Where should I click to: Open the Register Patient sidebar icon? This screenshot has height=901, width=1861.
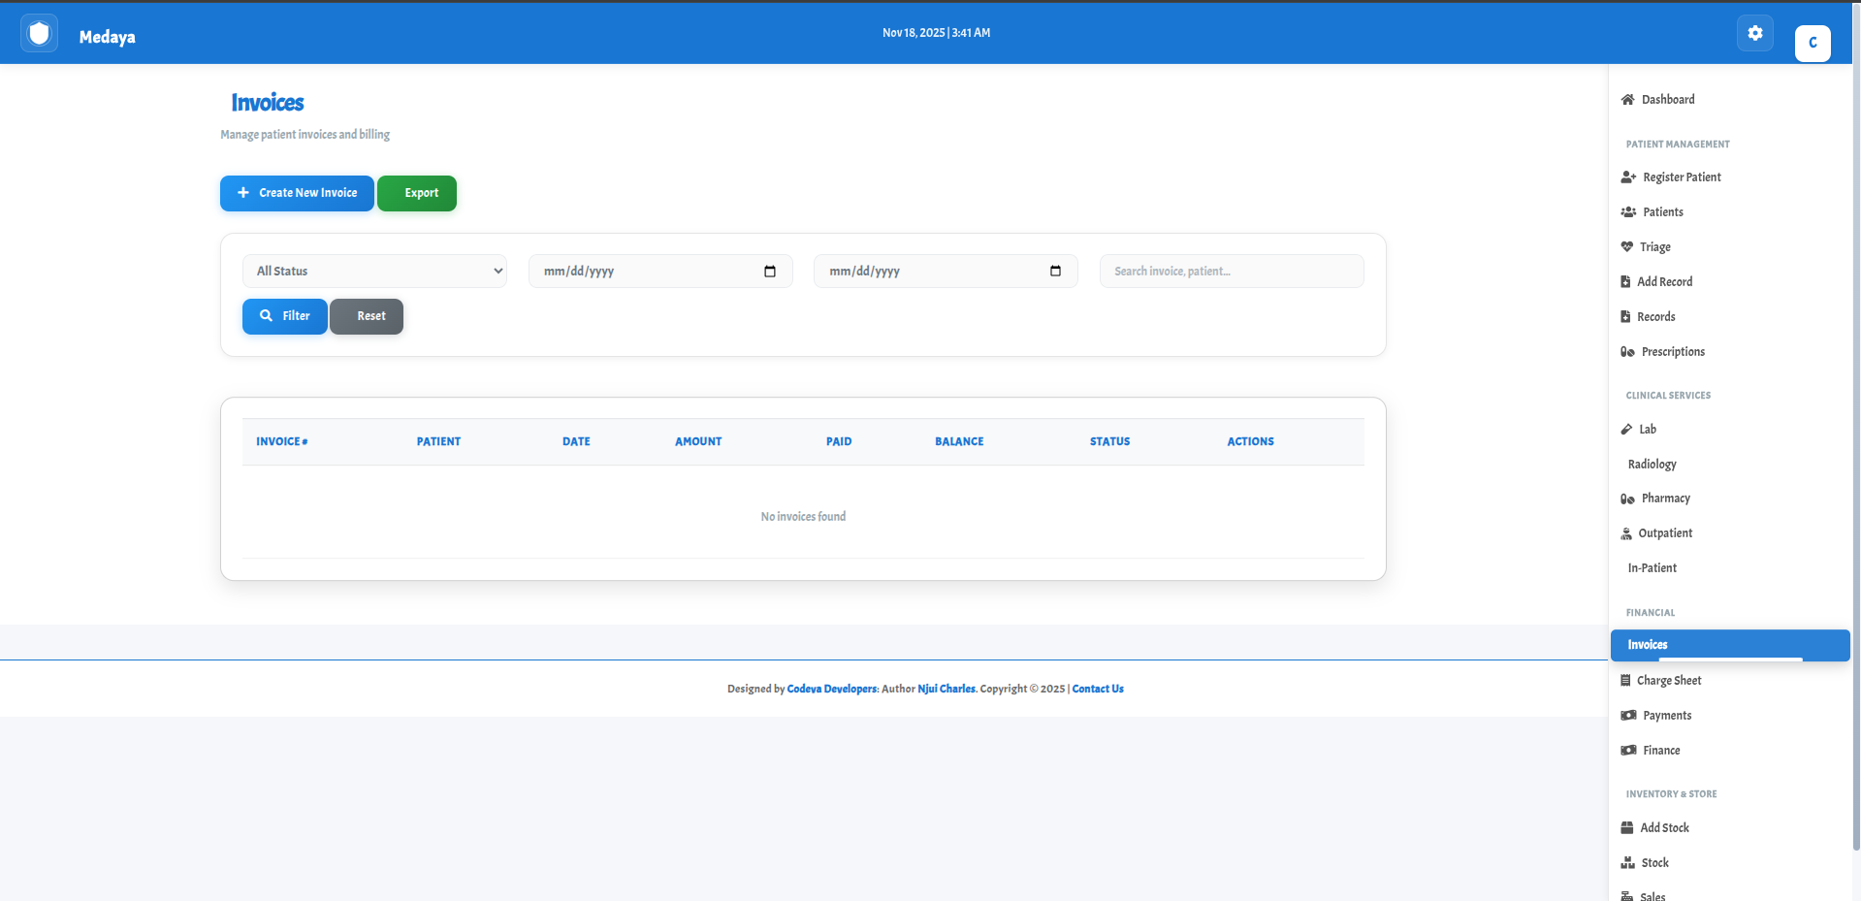(1627, 177)
